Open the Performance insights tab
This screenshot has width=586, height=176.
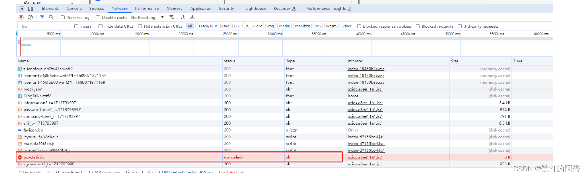click(x=329, y=8)
